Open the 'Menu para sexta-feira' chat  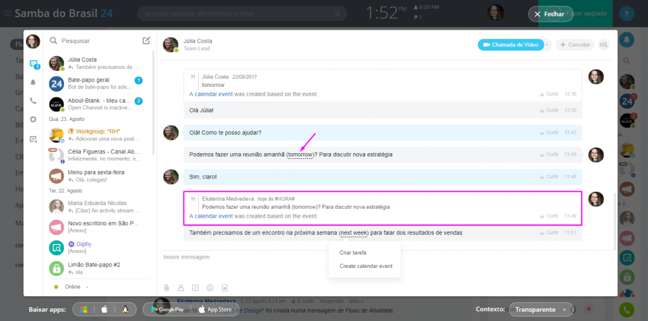pos(98,176)
